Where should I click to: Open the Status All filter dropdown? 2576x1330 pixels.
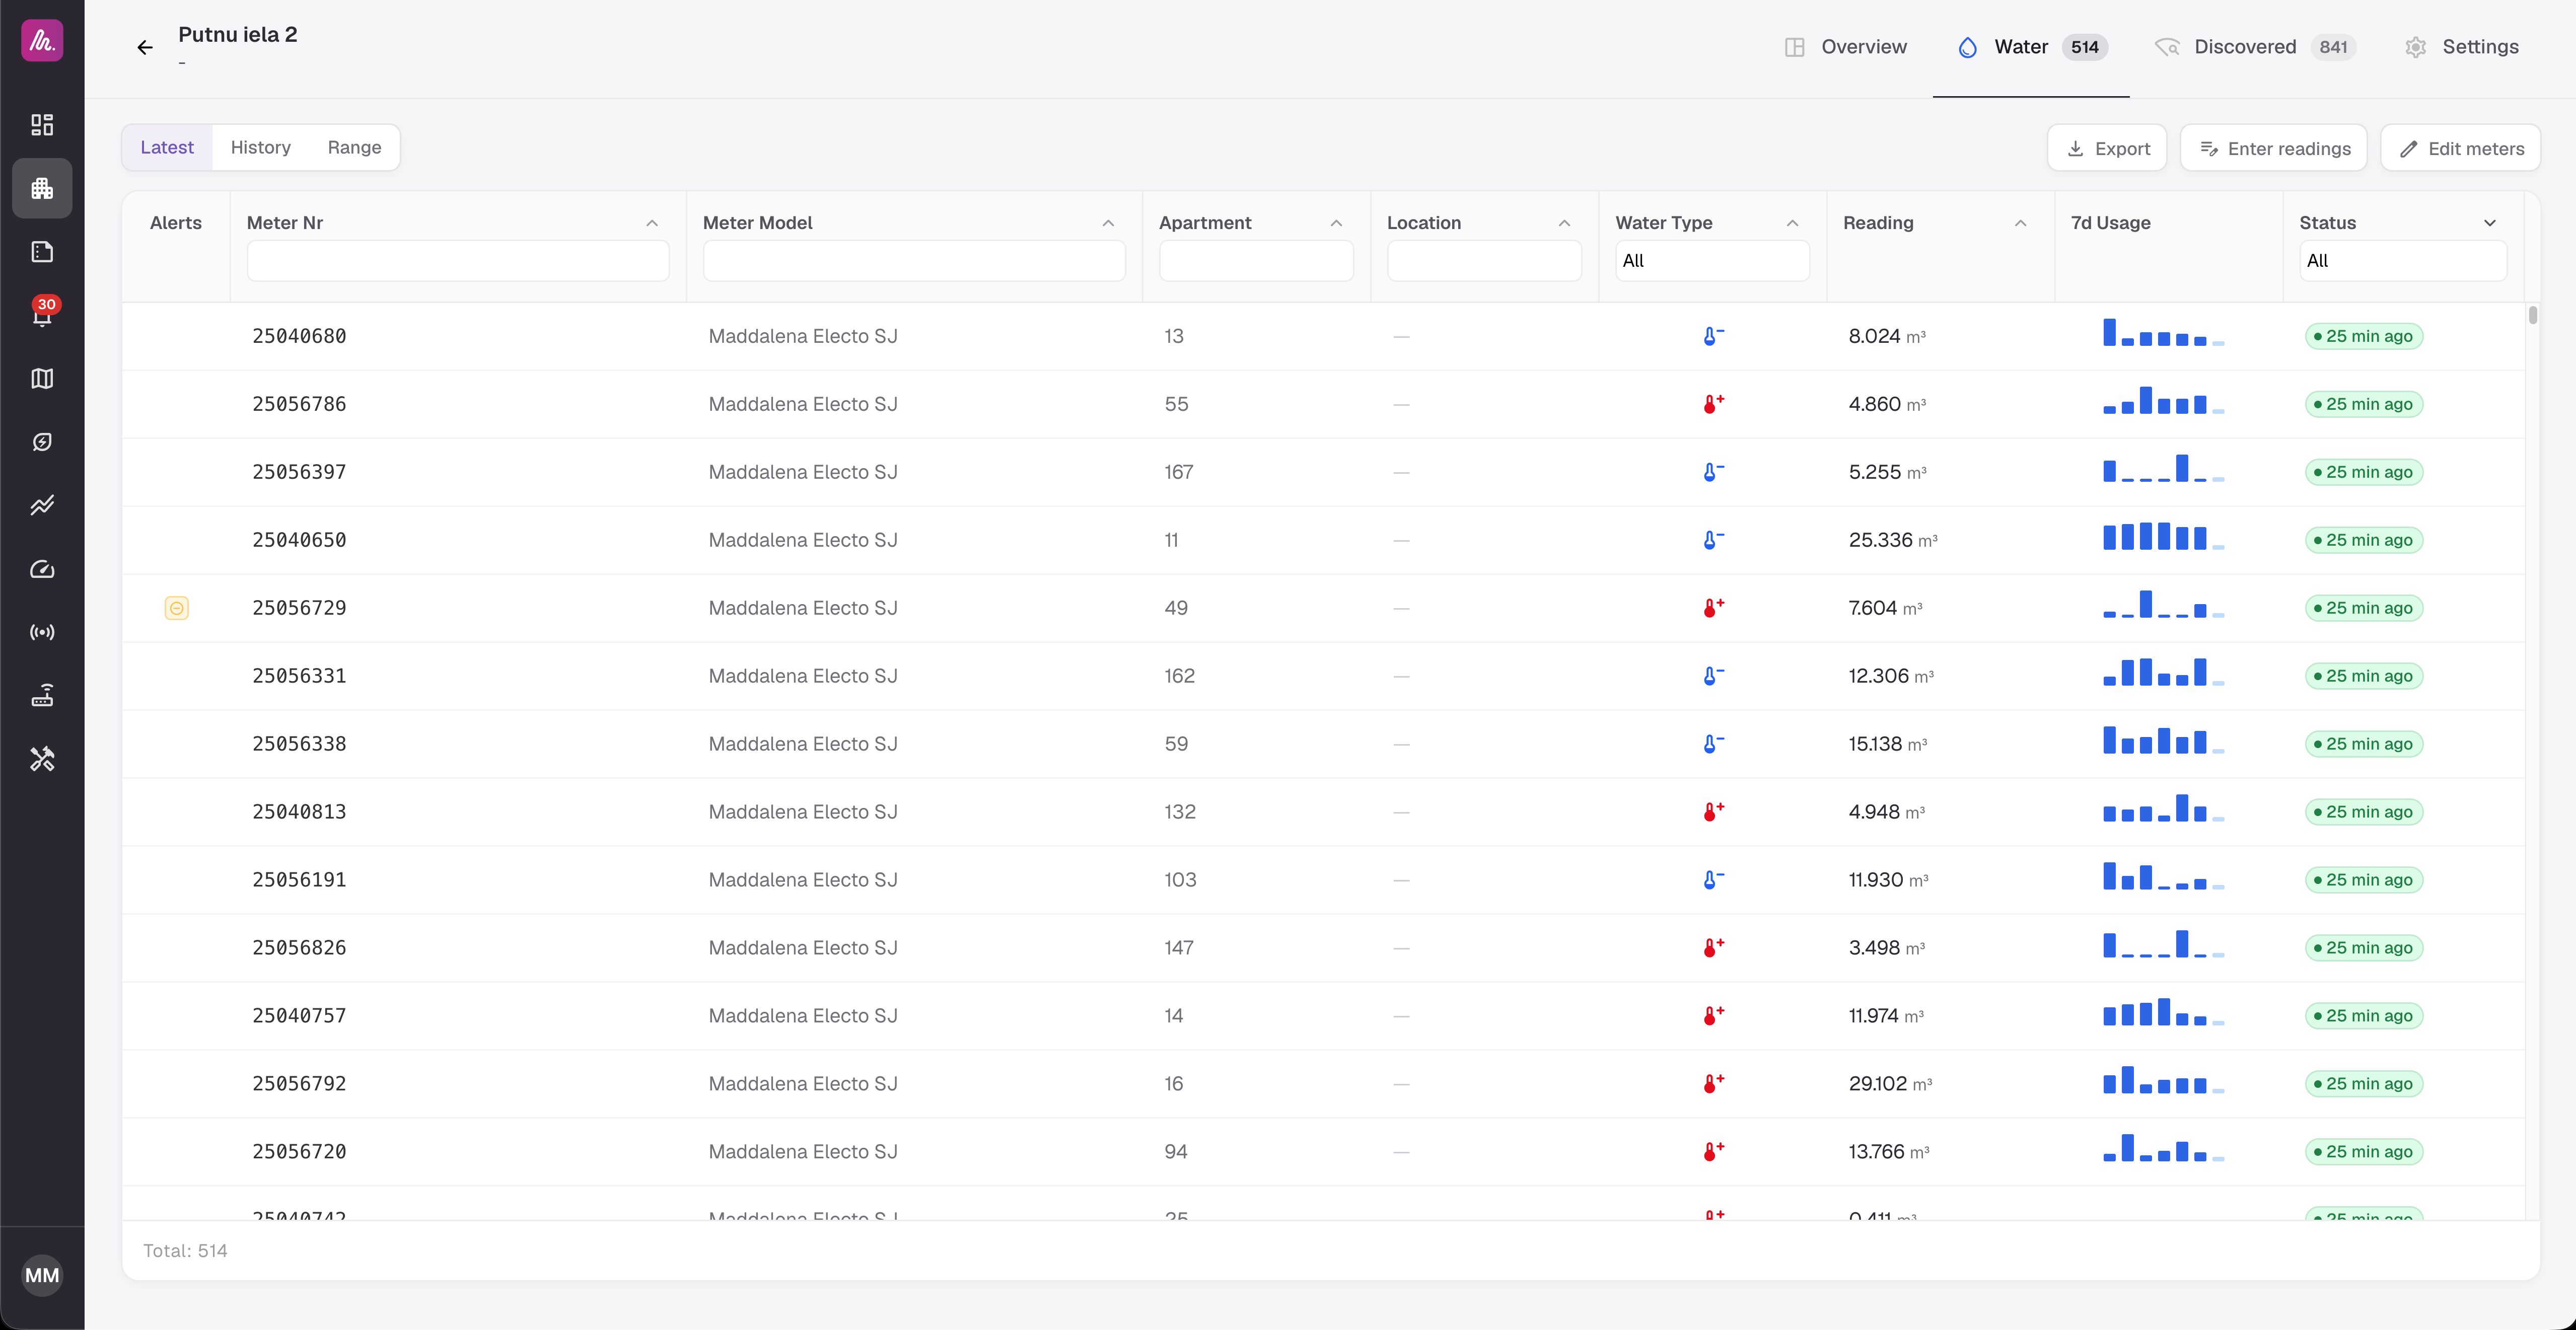tap(2402, 261)
